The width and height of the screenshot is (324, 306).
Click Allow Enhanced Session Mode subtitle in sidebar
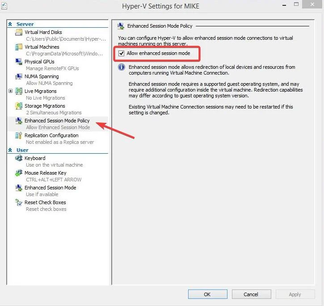pyautogui.click(x=58, y=127)
